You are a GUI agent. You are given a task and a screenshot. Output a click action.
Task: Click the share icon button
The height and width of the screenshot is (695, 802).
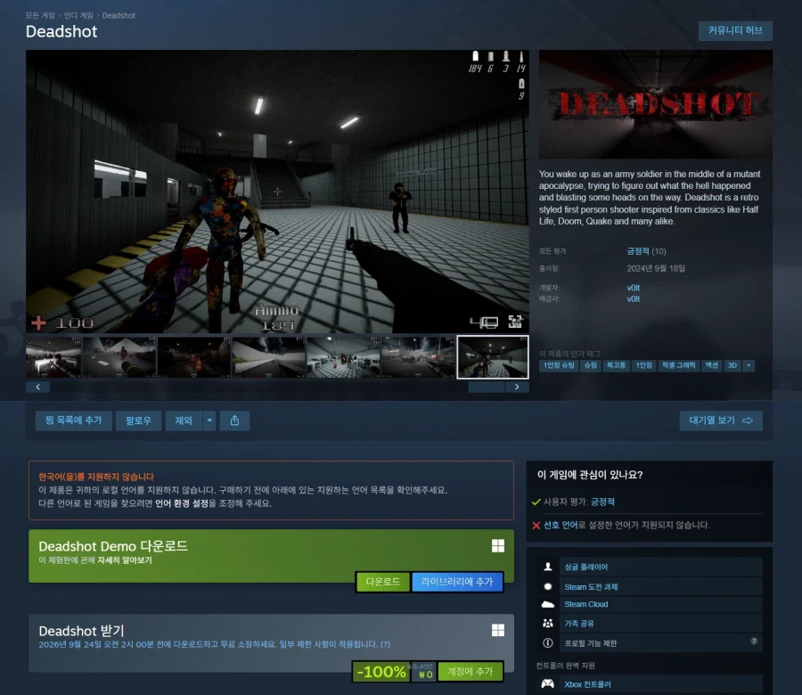pyautogui.click(x=234, y=421)
